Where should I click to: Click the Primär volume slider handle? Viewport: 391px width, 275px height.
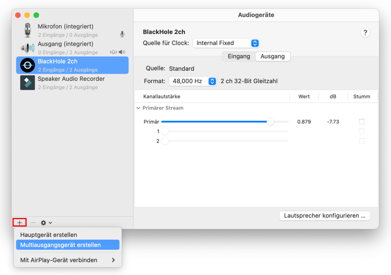270,121
